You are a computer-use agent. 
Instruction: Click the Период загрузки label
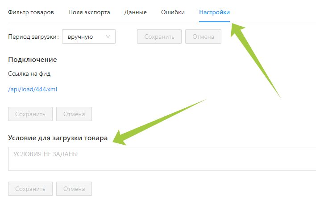[x=33, y=37]
